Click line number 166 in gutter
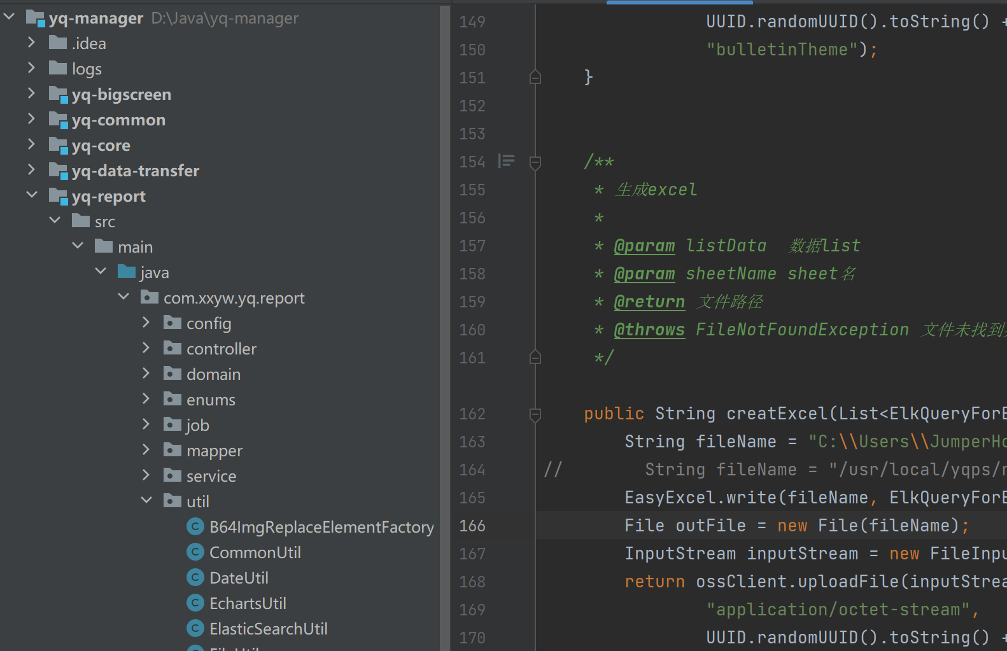 472,526
